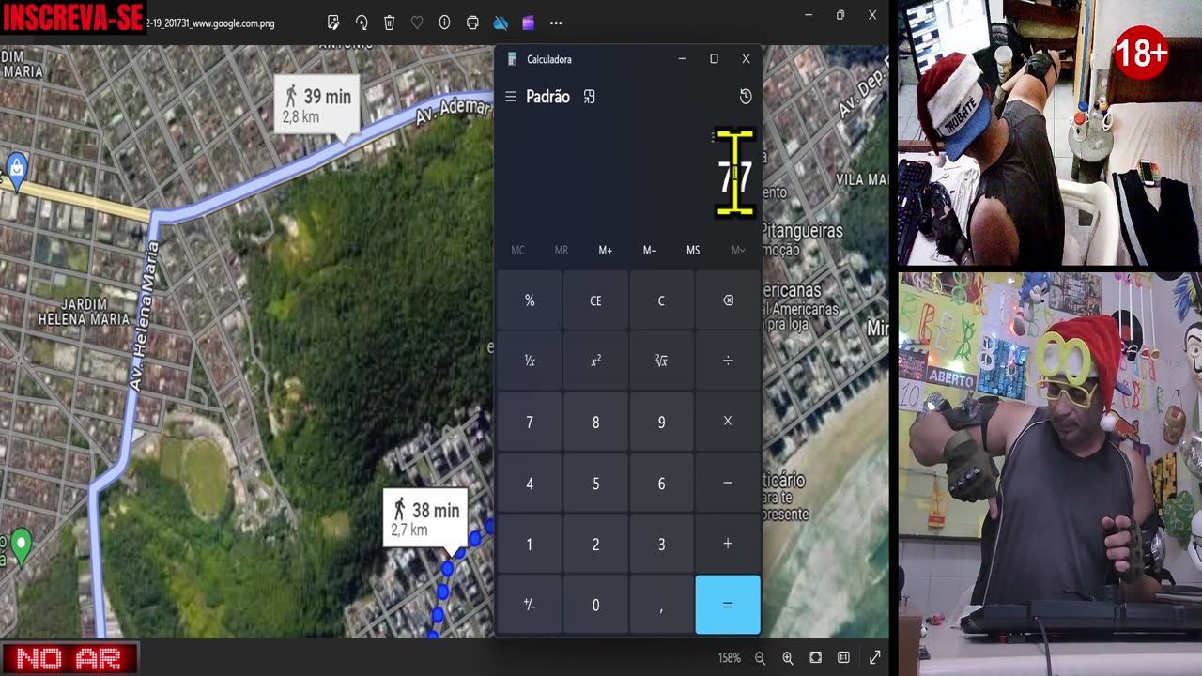The height and width of the screenshot is (676, 1202).
Task: Minimize the Calculadora window
Action: click(682, 59)
